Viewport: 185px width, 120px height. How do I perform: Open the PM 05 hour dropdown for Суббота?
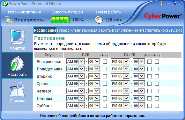pos(120,106)
